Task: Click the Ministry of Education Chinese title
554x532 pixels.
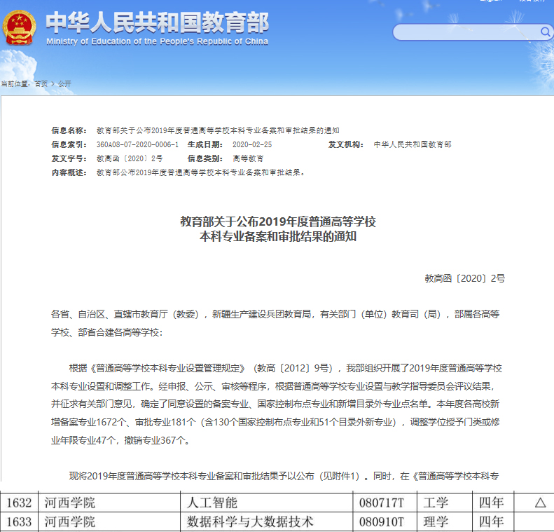Action: (x=157, y=22)
